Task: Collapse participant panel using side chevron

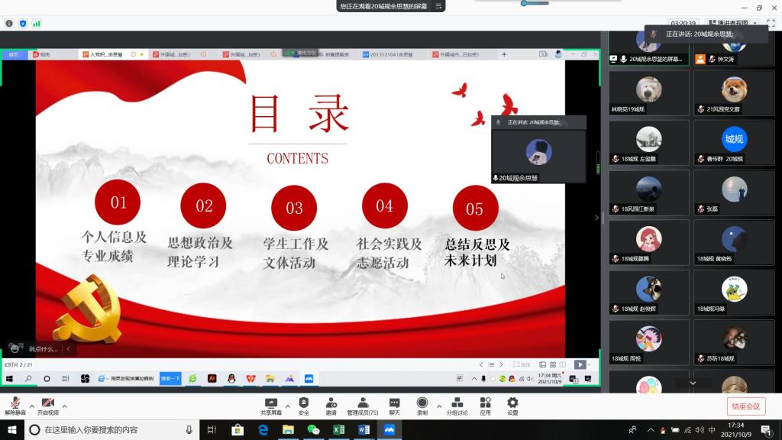Action: tap(597, 218)
